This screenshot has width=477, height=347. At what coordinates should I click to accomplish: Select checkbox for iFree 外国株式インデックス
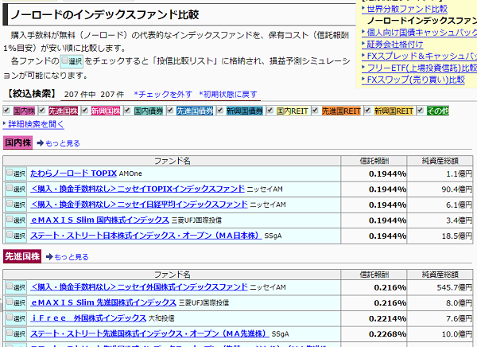(x=10, y=318)
